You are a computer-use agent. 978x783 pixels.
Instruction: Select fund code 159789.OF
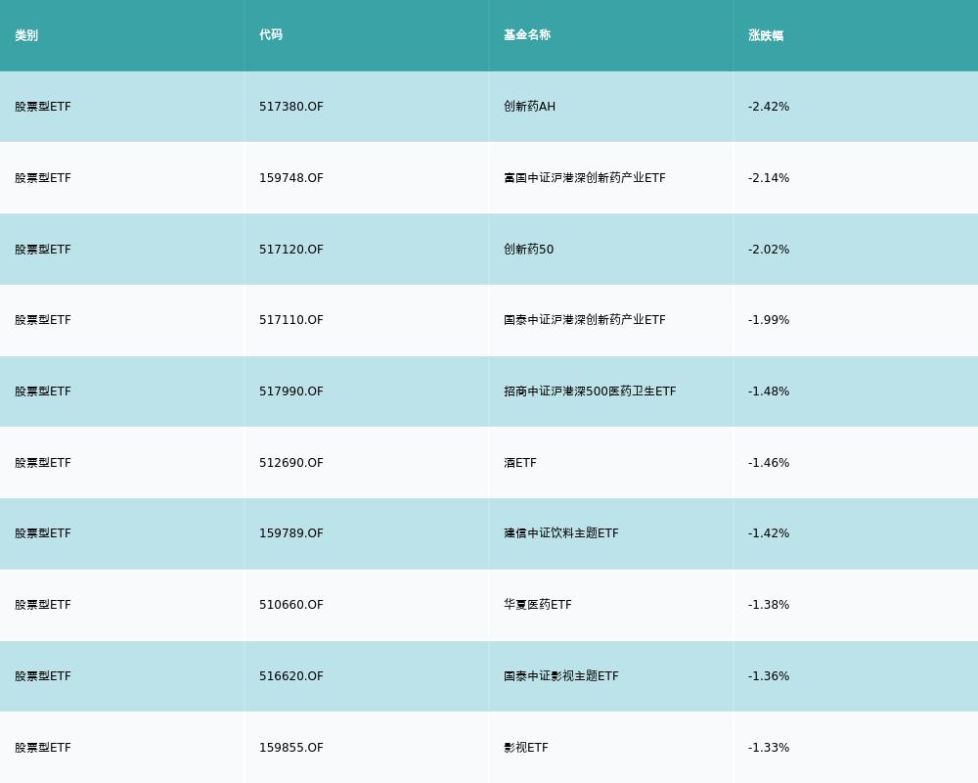point(291,533)
